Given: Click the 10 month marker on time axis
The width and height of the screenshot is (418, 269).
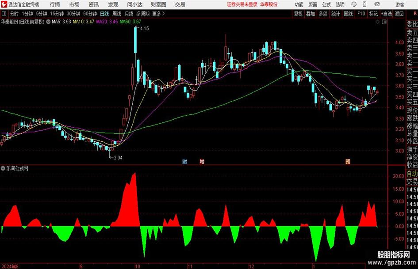Looking at the screenshot, I should 138,266.
